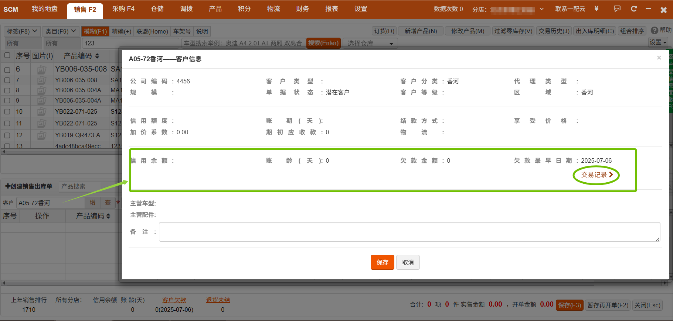Click the 过滤零库存(V) button
673x321 pixels.
(x=513, y=31)
